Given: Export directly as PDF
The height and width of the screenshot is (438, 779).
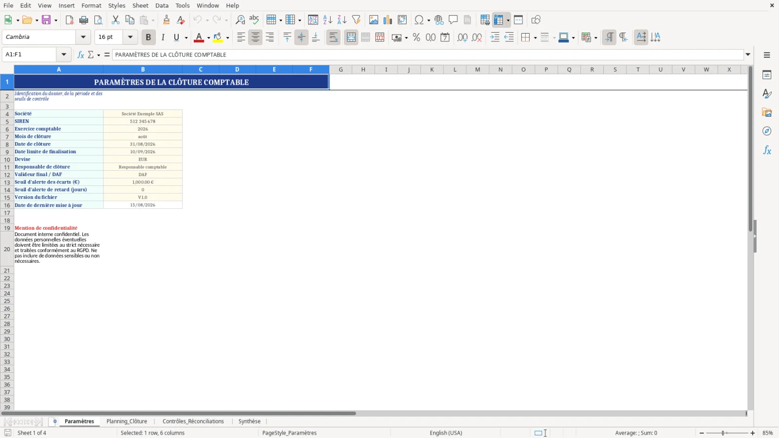Looking at the screenshot, I should 70,20.
